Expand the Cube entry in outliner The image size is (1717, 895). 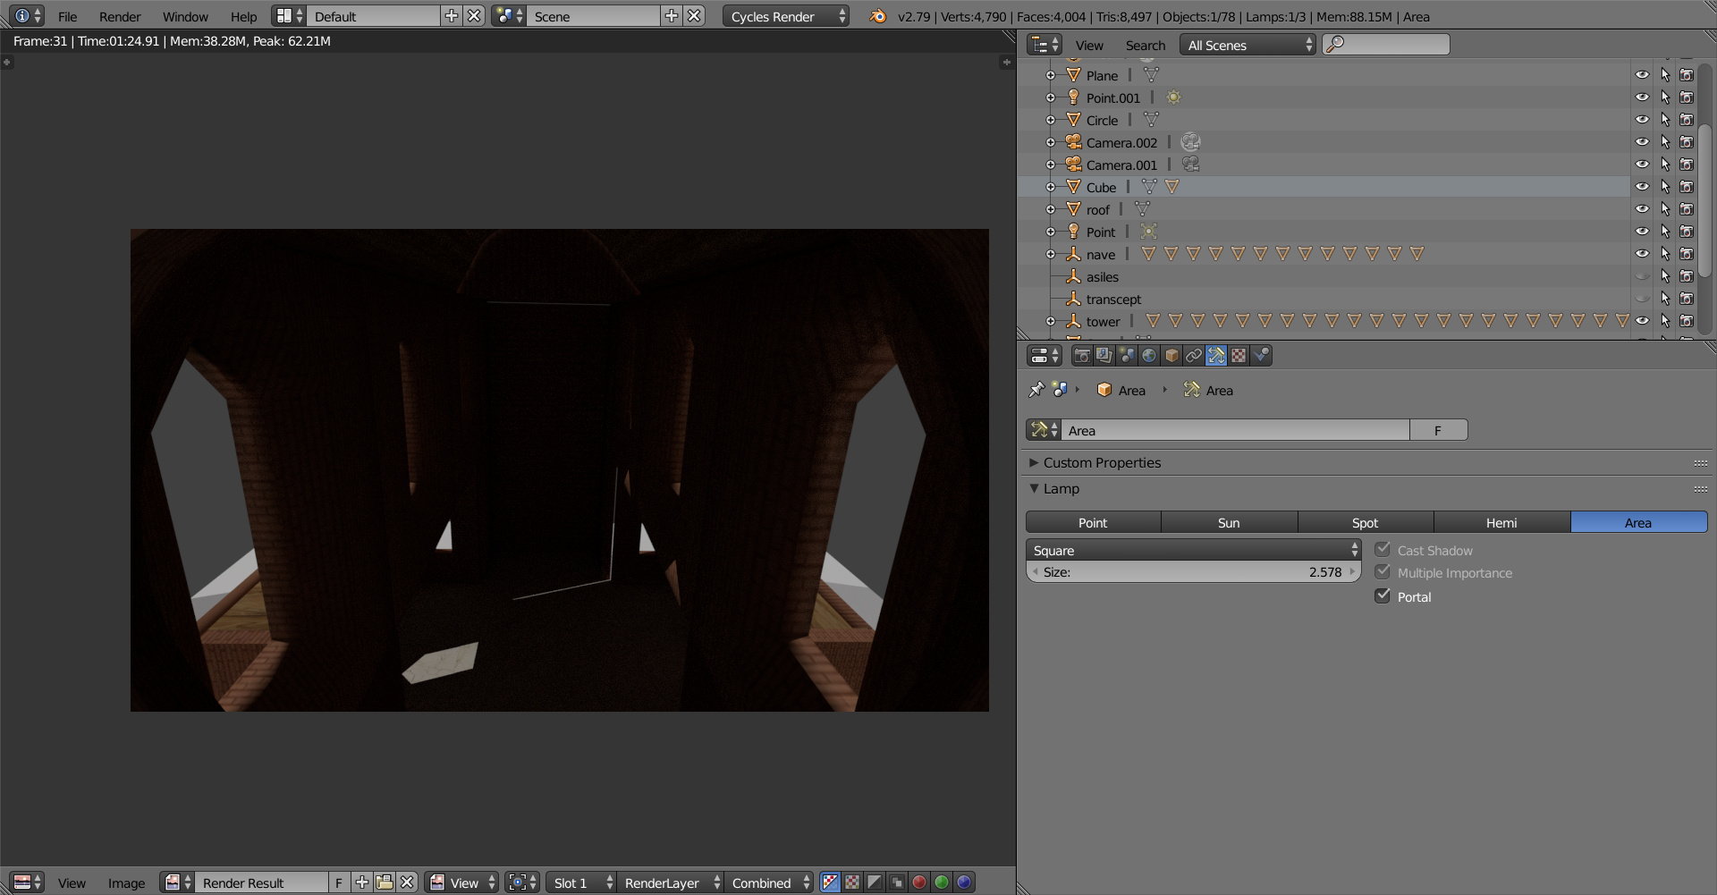pos(1051,187)
